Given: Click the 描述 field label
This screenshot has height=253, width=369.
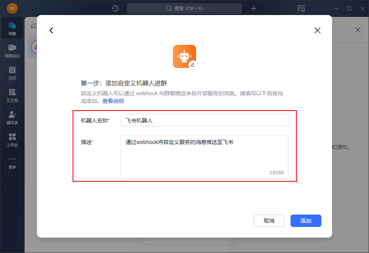Looking at the screenshot, I should [x=87, y=142].
